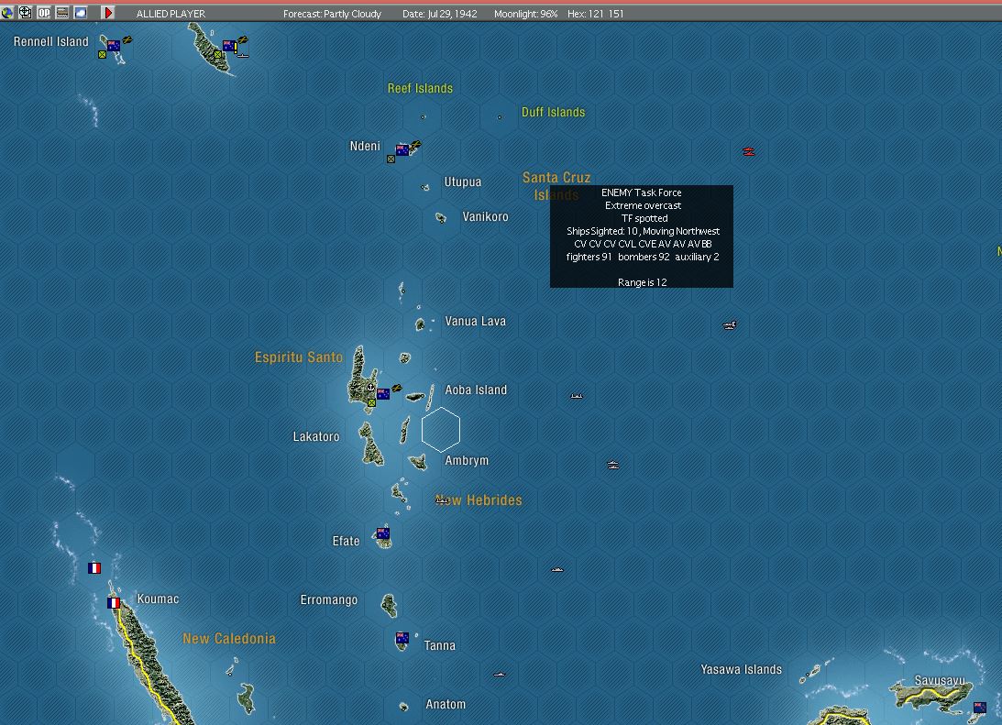Click the airfield symbol at Rennell Island
The width and height of the screenshot is (1002, 725).
127,39
